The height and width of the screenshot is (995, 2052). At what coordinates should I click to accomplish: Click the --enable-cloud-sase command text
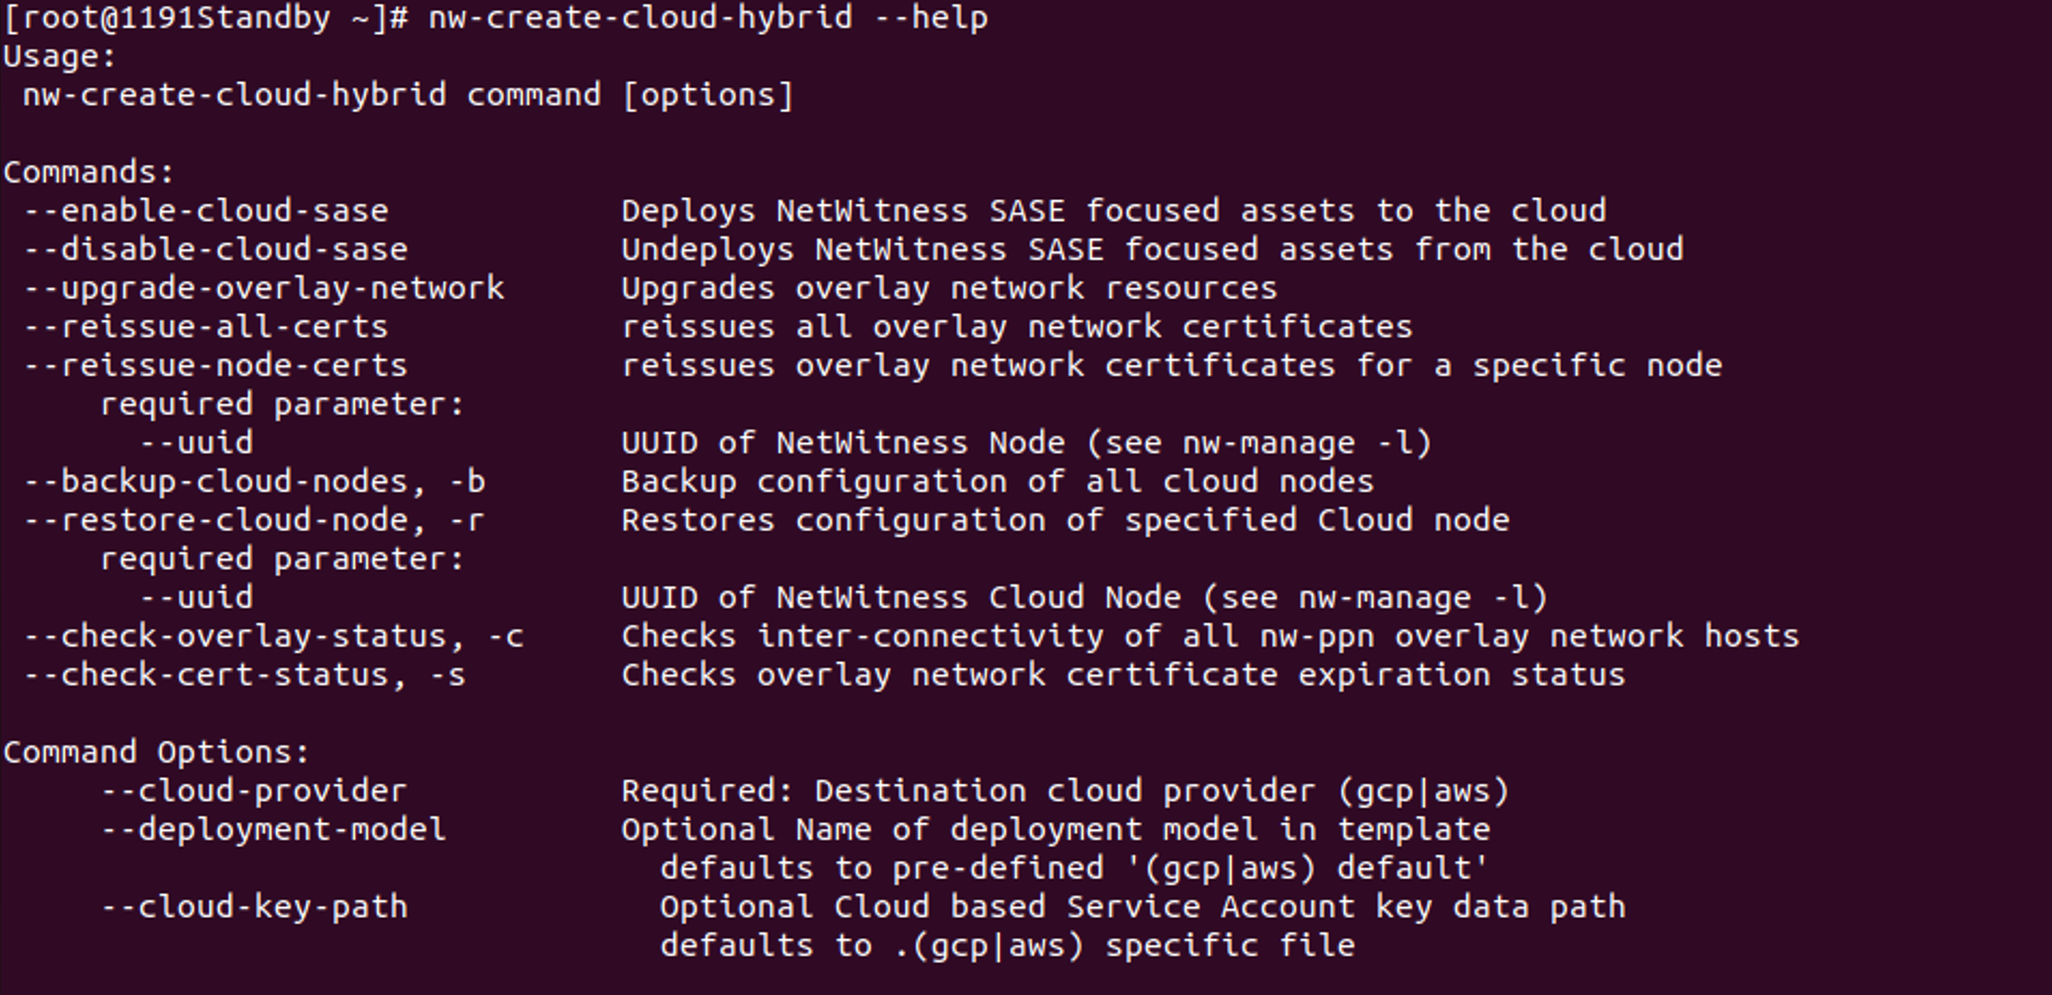click(206, 211)
